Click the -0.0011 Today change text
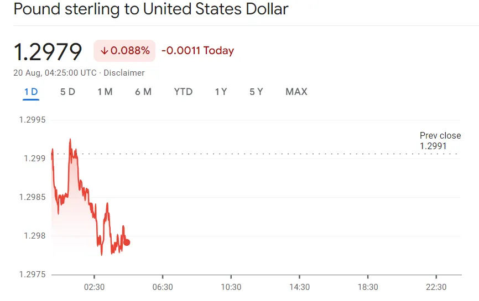Screen dimensions: 479x301 click(x=197, y=51)
